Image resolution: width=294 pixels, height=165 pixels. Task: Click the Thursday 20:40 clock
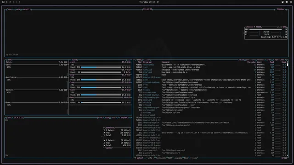pyautogui.click(x=147, y=2)
